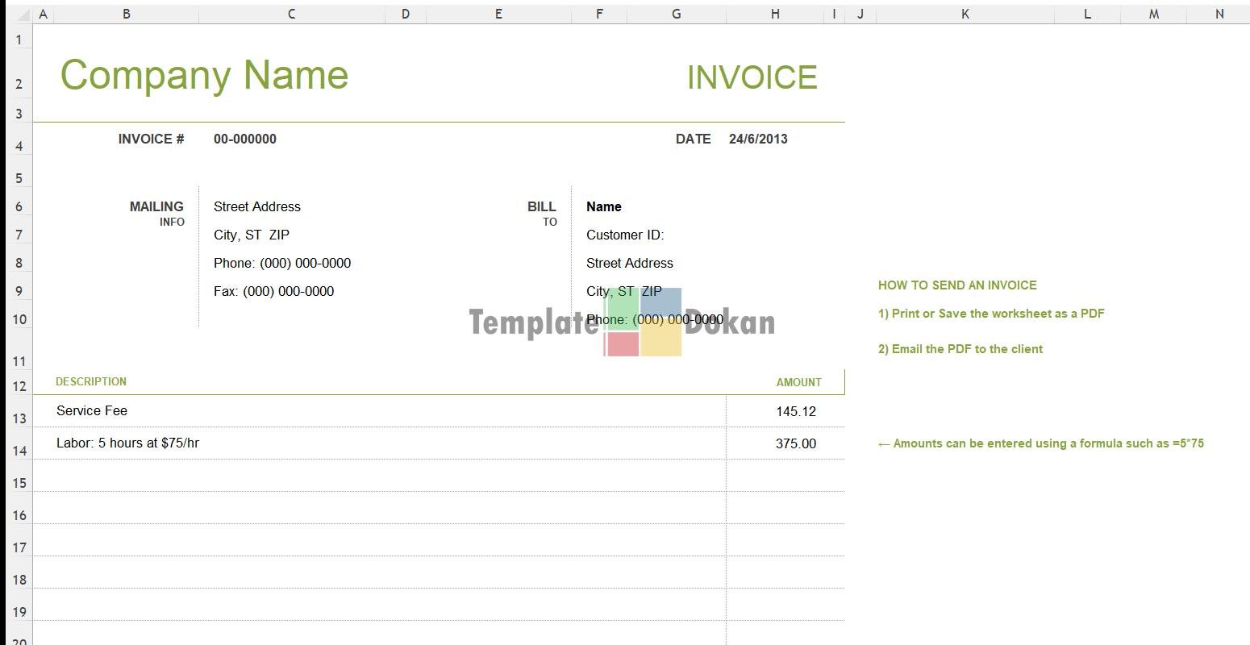This screenshot has width=1250, height=645.
Task: Click the invoice number 00-000000 cell
Action: click(245, 139)
